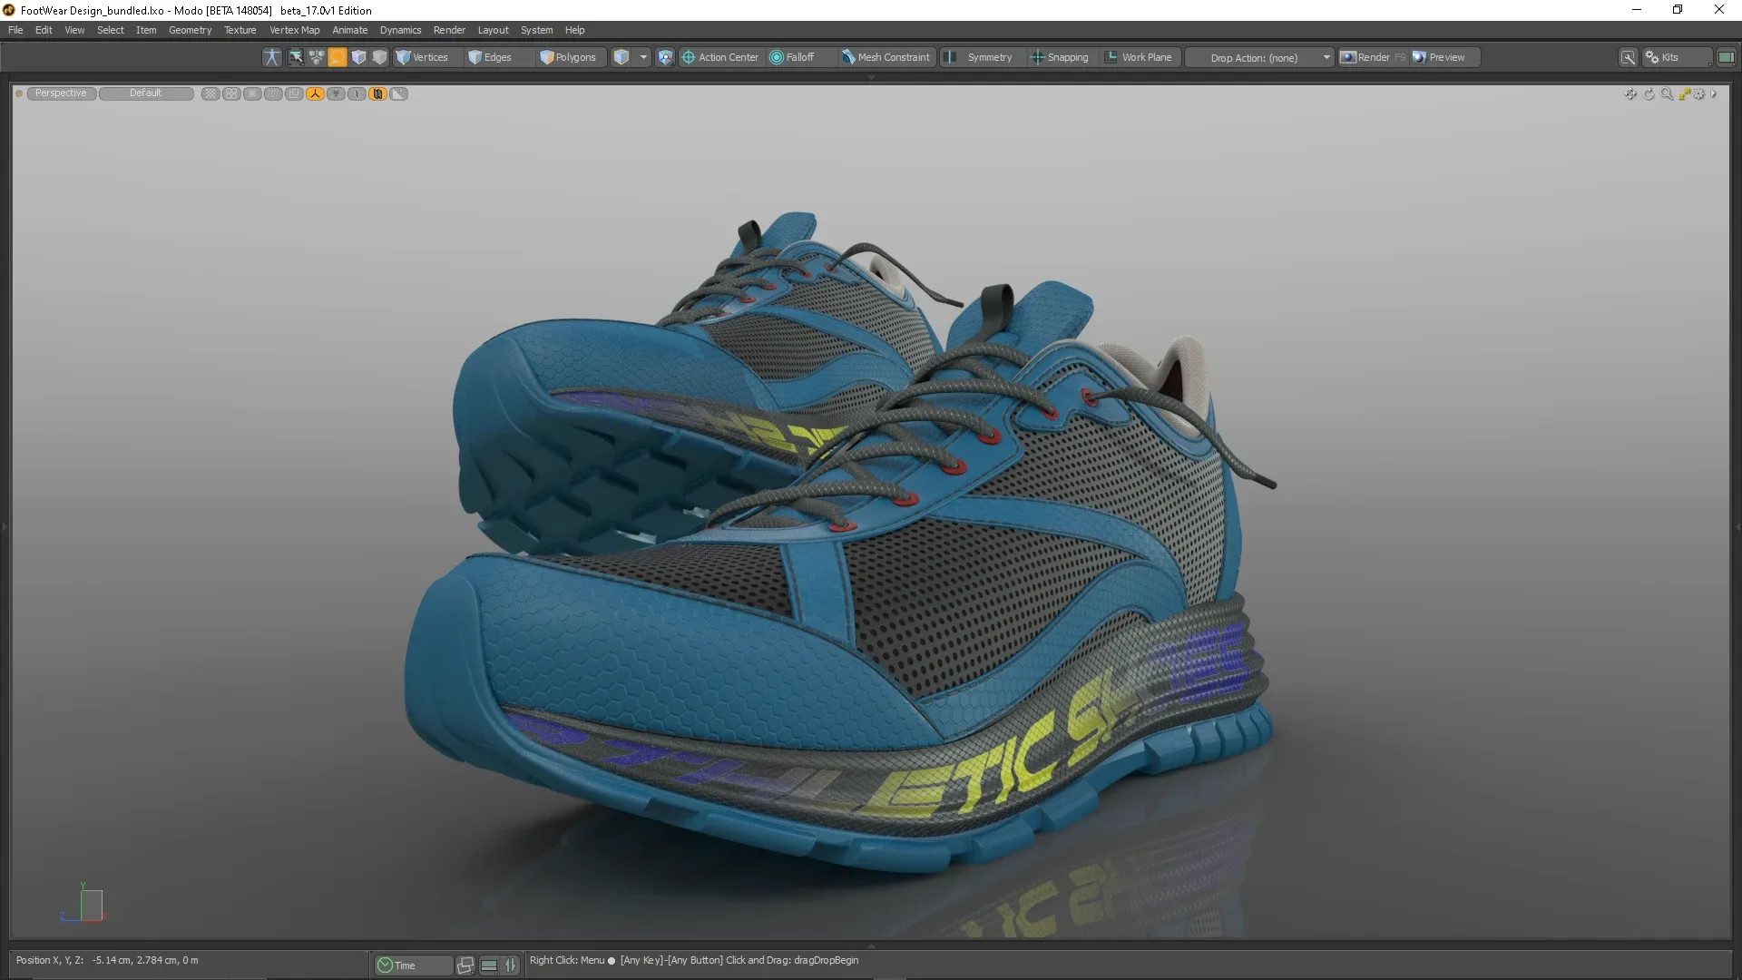Open the Action Center menu

(x=720, y=57)
